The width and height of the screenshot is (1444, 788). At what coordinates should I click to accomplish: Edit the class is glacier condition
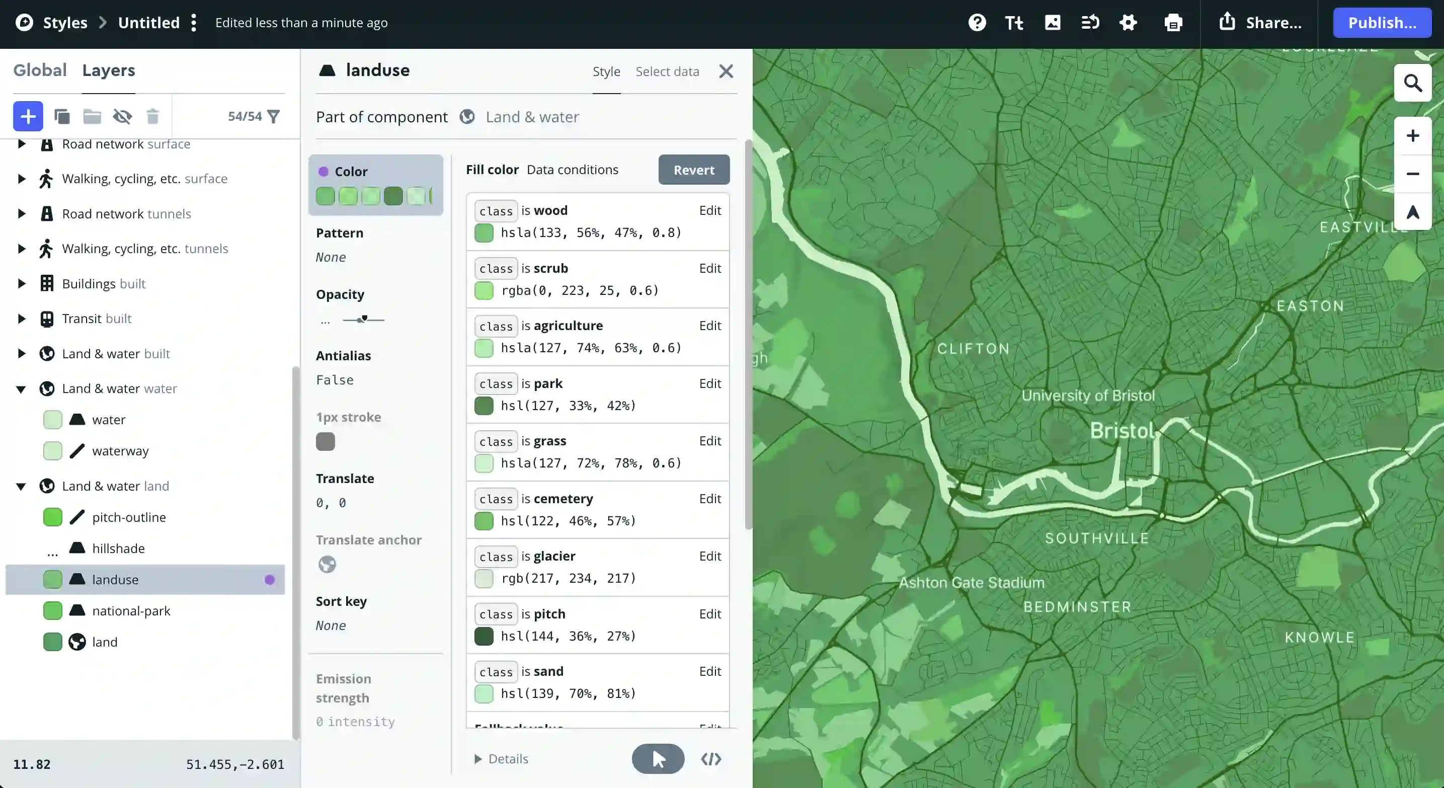point(709,557)
